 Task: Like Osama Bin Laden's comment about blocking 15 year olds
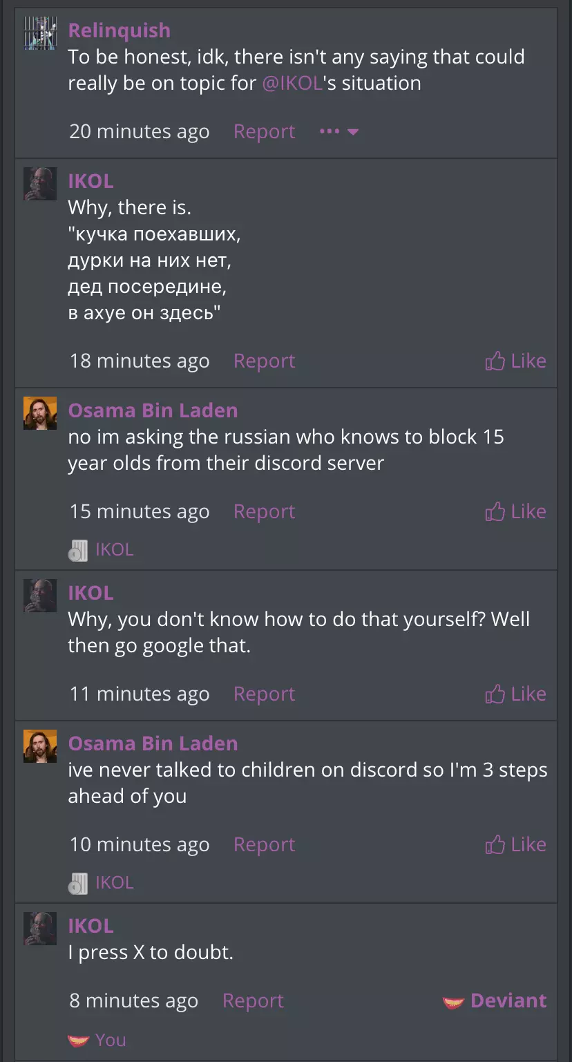pos(516,511)
